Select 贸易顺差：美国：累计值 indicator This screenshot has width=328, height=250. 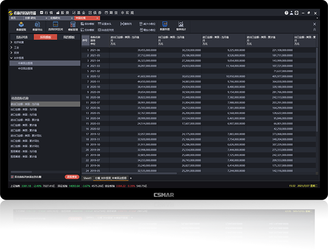[x=24, y=157]
